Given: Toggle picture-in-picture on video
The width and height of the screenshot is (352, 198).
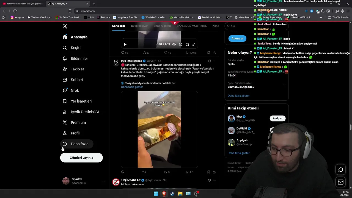Looking at the screenshot, I should coord(187,44).
